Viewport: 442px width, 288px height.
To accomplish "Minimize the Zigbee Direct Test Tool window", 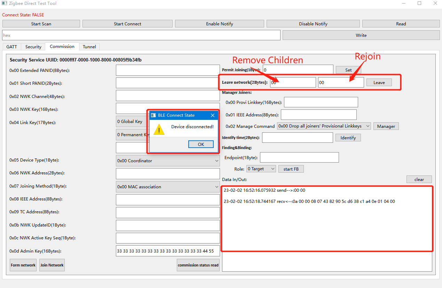I will (x=403, y=3).
